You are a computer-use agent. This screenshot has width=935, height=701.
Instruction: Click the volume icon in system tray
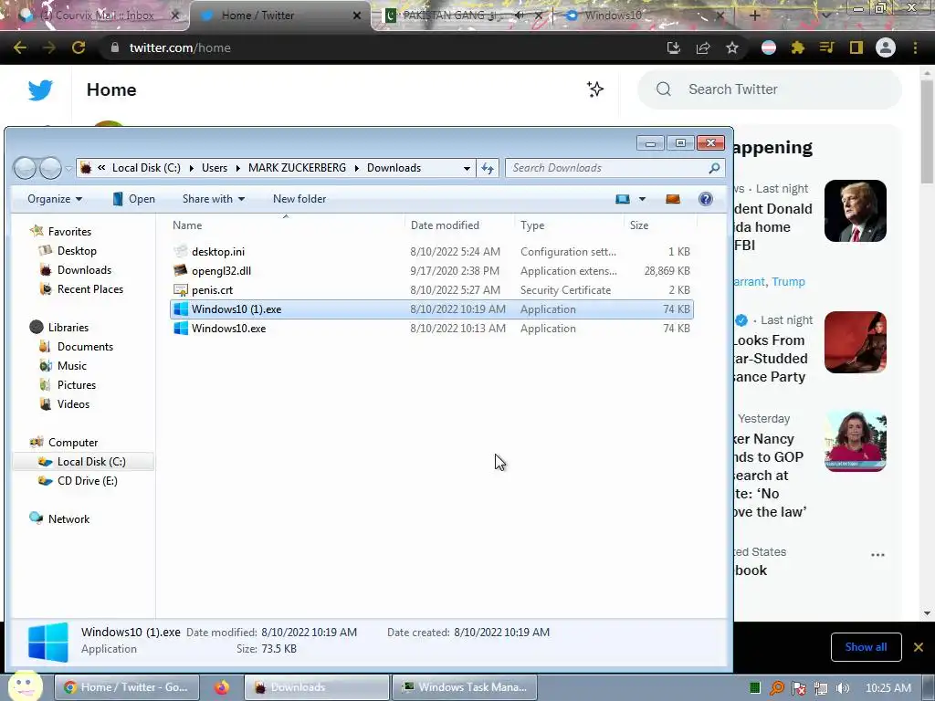(x=843, y=688)
